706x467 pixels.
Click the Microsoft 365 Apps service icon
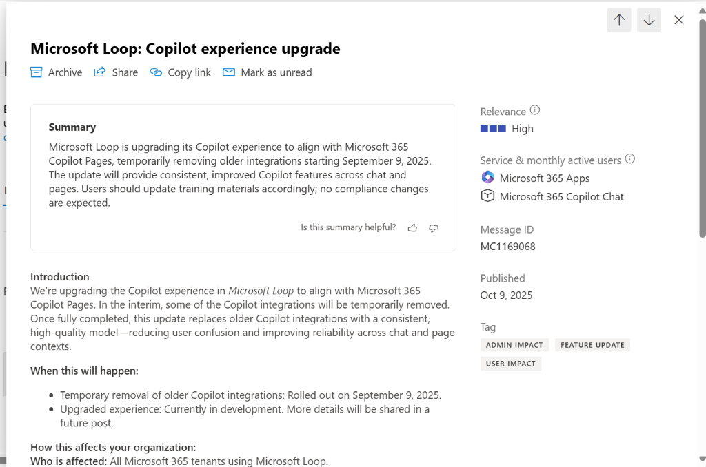[x=487, y=177]
